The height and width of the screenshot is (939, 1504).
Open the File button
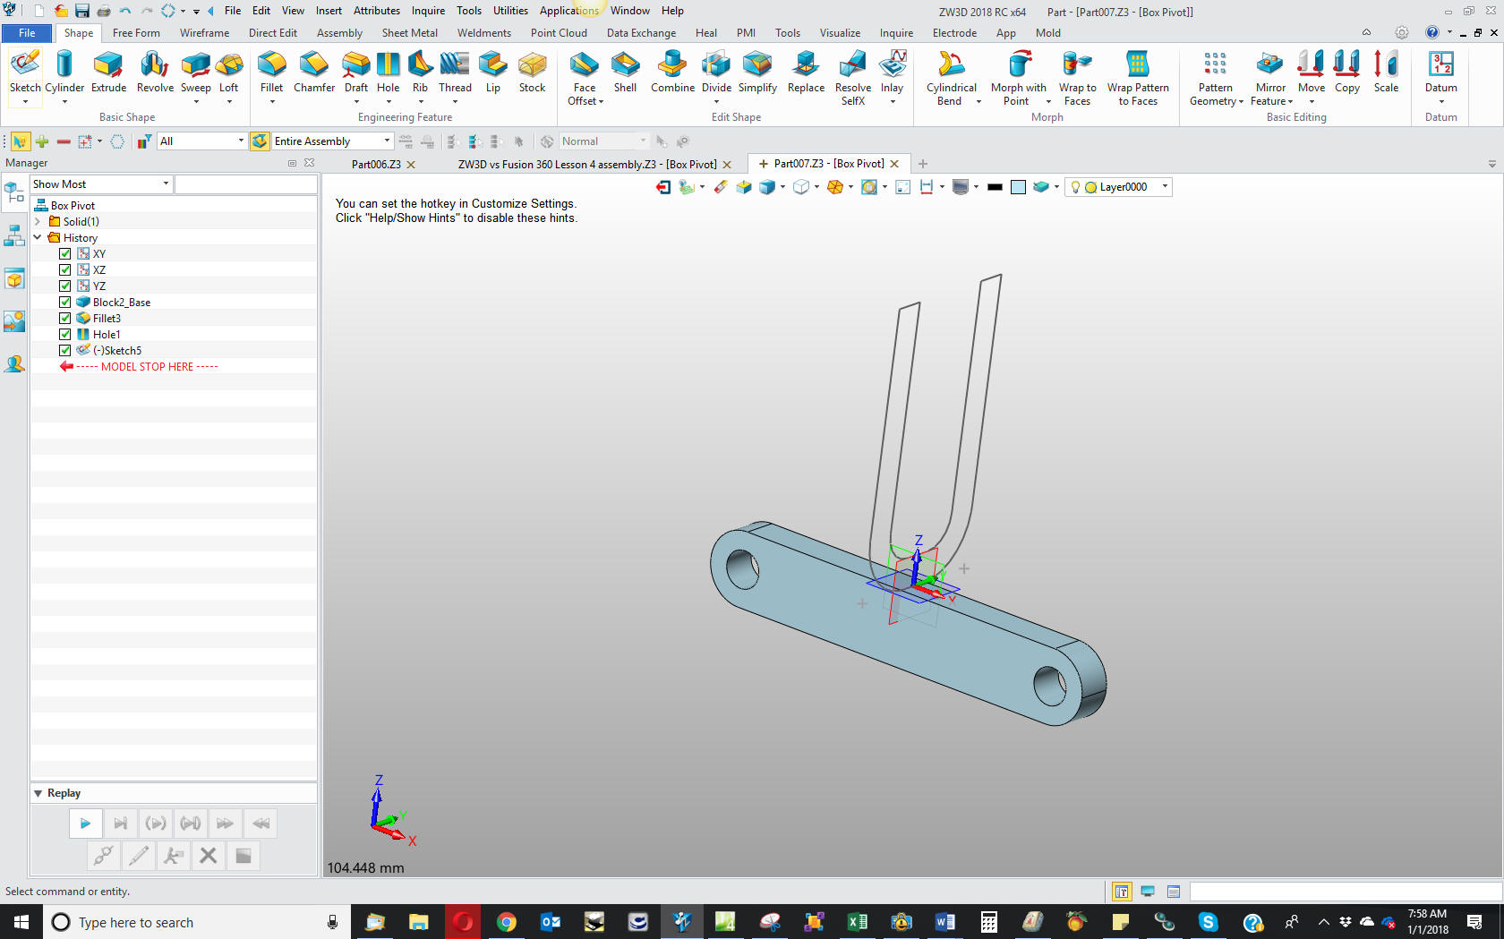coord(27,33)
